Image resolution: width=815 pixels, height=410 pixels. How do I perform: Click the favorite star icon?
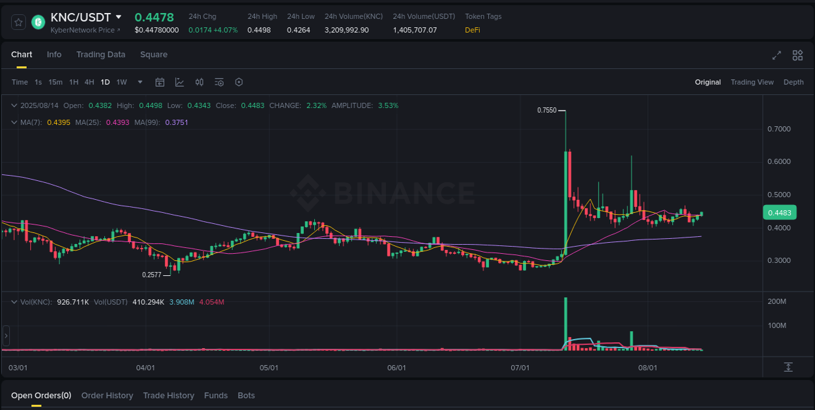coord(18,21)
